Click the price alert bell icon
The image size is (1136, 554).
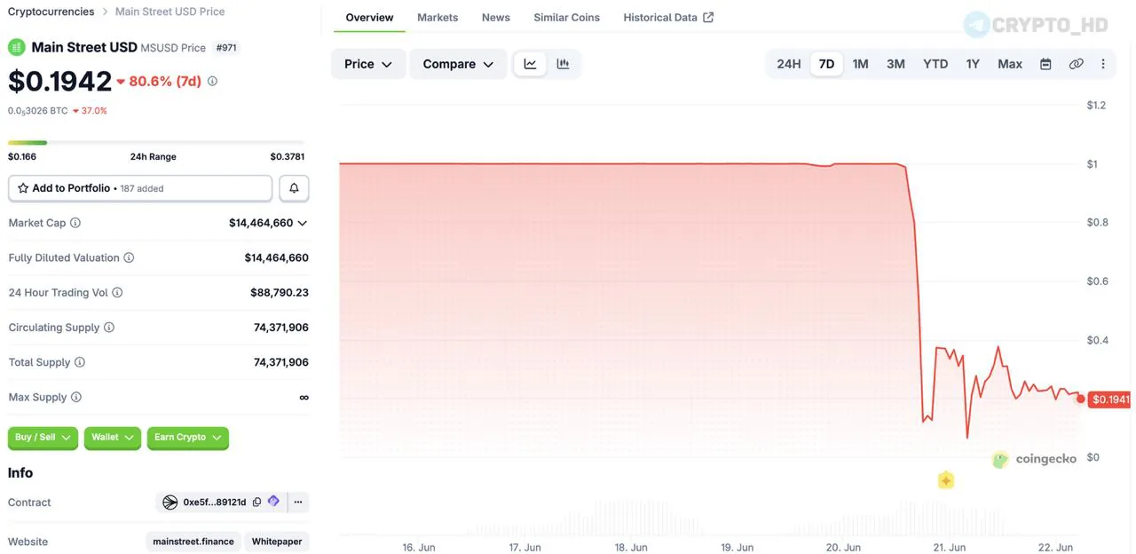point(294,188)
